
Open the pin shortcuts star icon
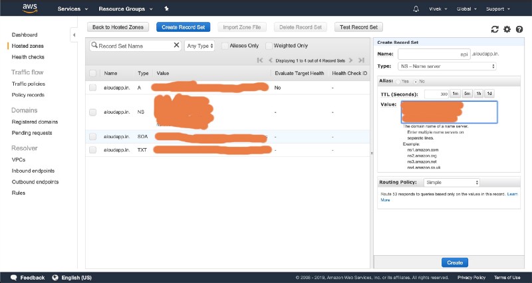(166, 9)
